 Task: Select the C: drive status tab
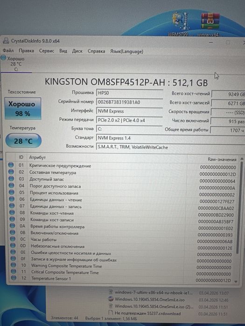[16, 64]
